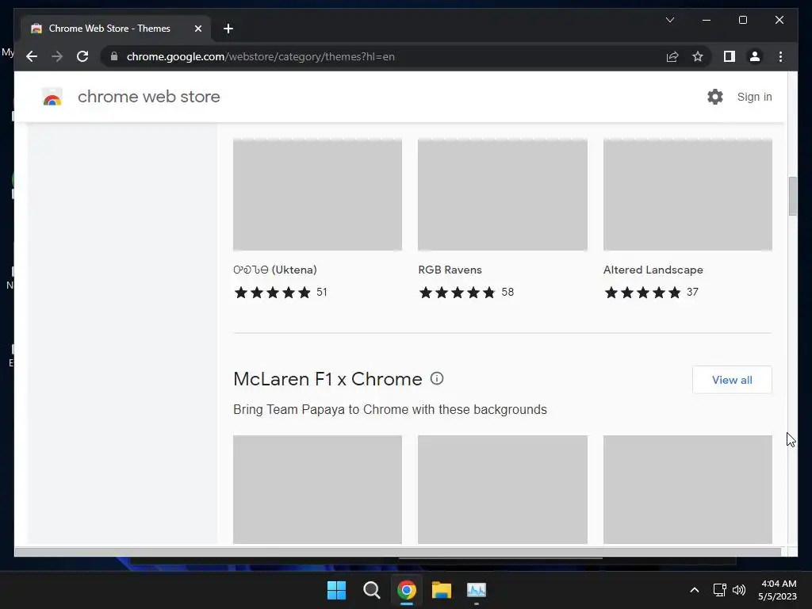The width and height of the screenshot is (812, 609).
Task: Open Windows taskbar search
Action: (x=371, y=590)
